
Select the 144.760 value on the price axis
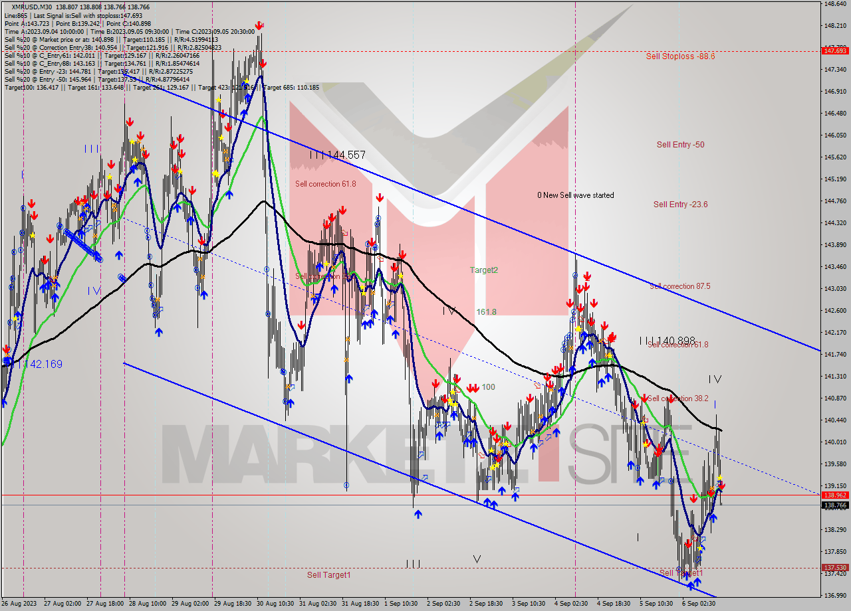click(835, 201)
